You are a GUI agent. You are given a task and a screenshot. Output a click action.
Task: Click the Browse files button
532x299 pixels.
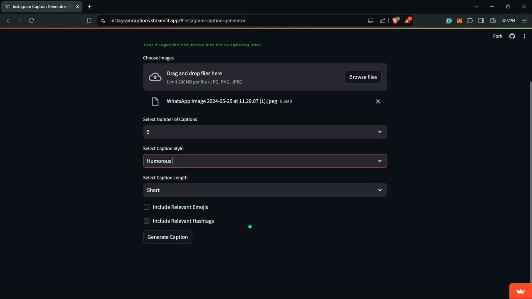(x=363, y=77)
